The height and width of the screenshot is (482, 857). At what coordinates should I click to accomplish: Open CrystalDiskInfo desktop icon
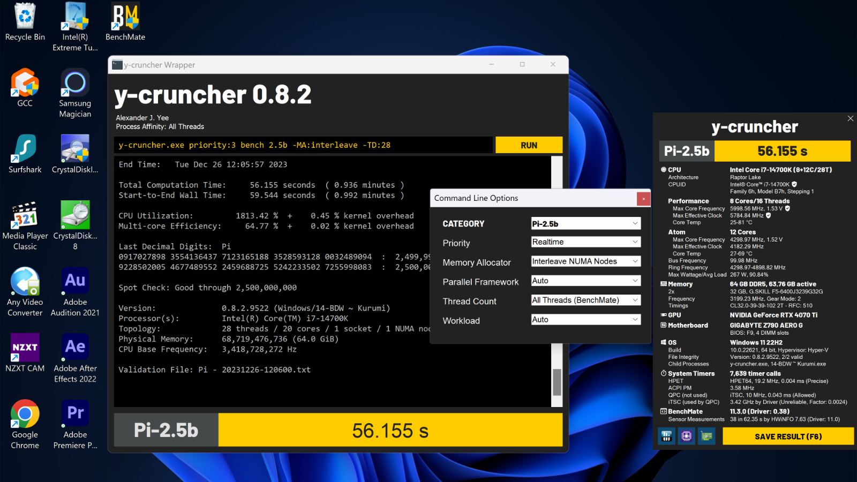[x=75, y=154]
